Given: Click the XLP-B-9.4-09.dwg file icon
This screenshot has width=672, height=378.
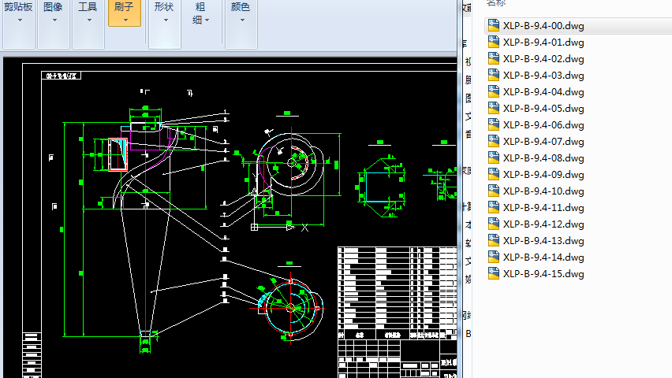Looking at the screenshot, I should (x=494, y=175).
